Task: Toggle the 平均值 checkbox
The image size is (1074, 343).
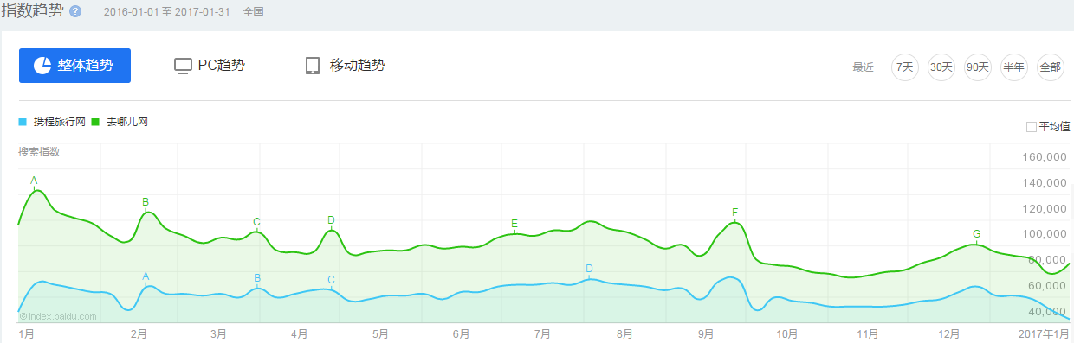Action: click(x=1031, y=127)
